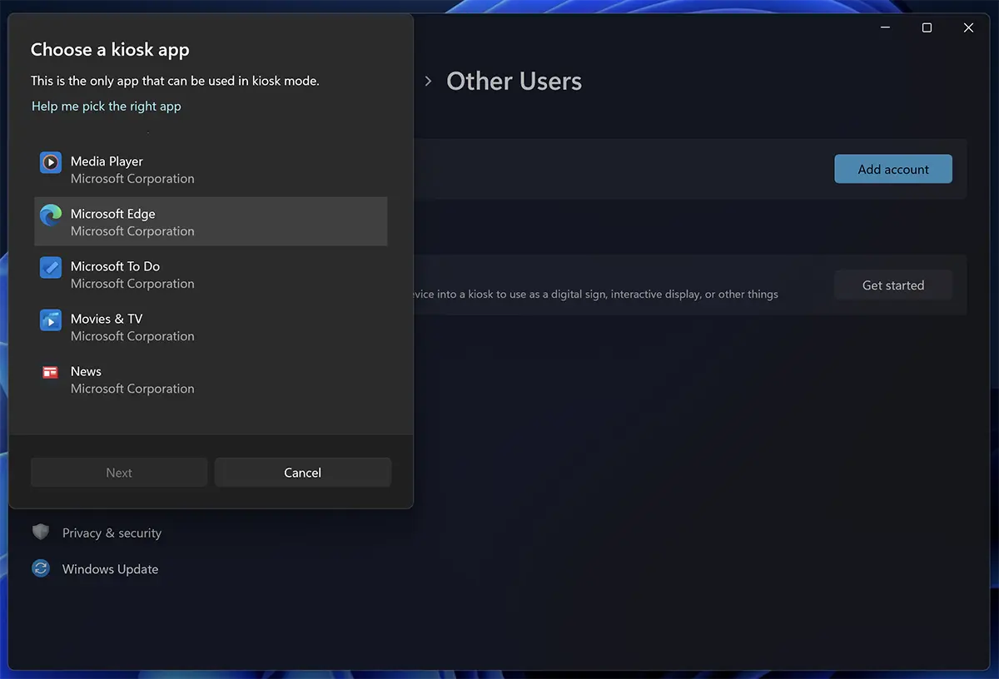This screenshot has width=999, height=679.
Task: Minimize the Settings window
Action: tap(885, 27)
